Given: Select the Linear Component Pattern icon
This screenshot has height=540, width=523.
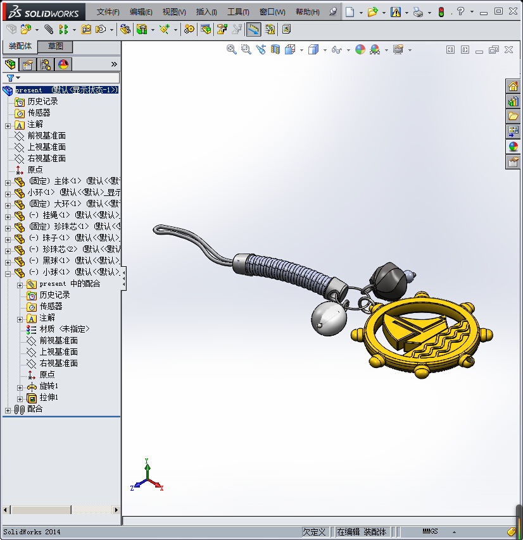Looking at the screenshot, I should (x=63, y=29).
